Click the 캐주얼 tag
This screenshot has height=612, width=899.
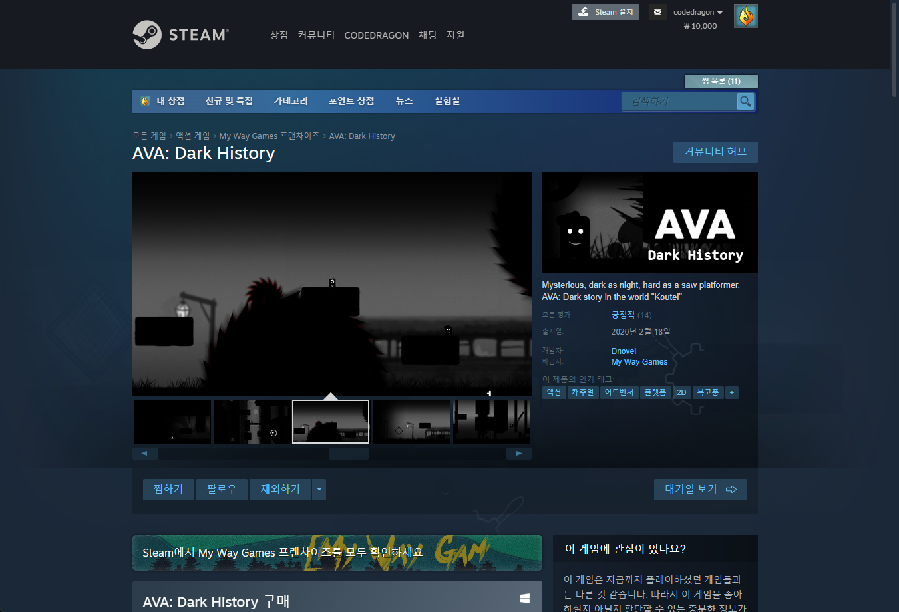point(583,392)
